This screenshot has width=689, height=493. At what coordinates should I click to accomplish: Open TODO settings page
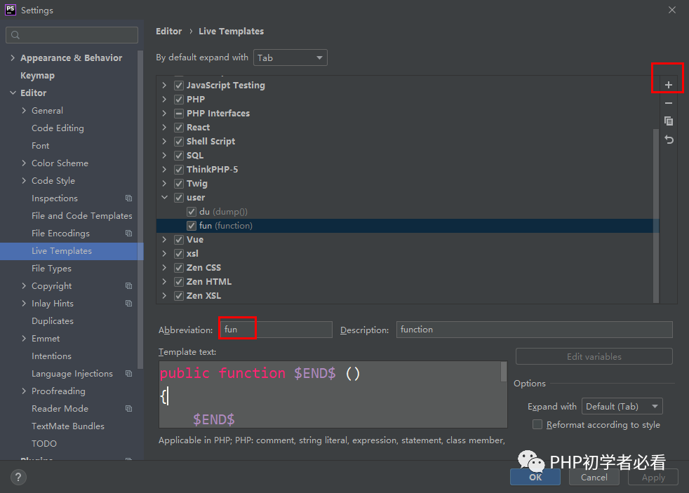(44, 444)
